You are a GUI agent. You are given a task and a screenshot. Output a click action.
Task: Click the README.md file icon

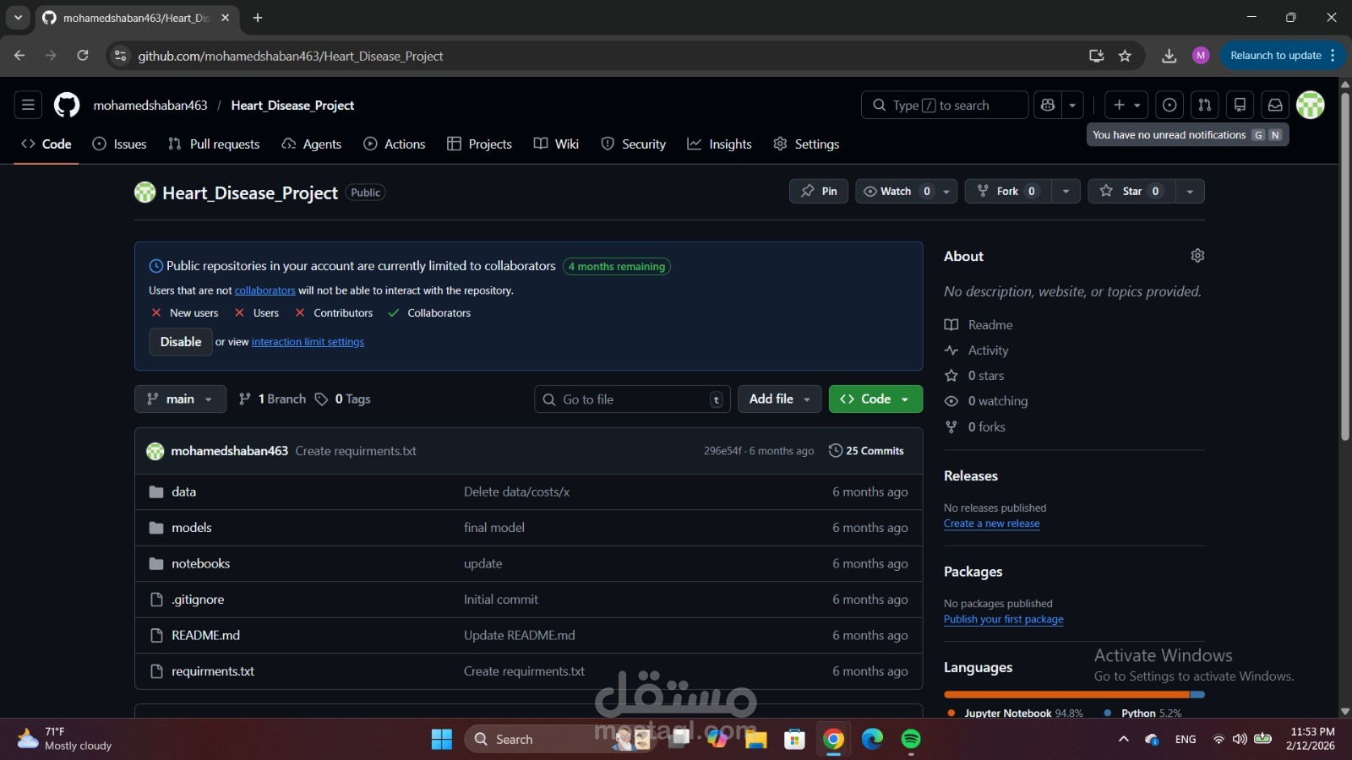pos(156,635)
